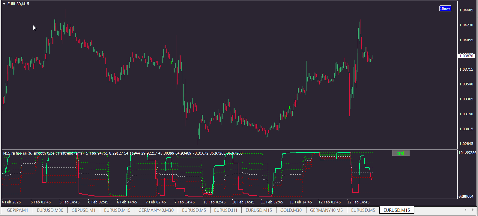
Task: Select the GBPUSD,M1 chart tab
Action: (x=84, y=210)
